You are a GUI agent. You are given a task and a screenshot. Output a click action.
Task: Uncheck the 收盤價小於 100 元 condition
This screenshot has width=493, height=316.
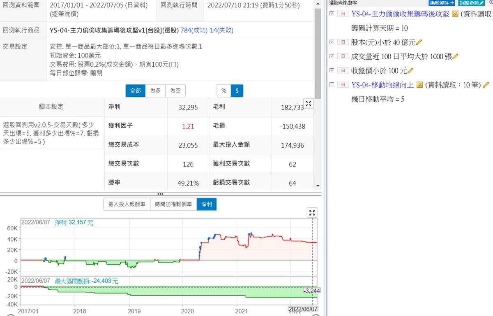(332, 70)
